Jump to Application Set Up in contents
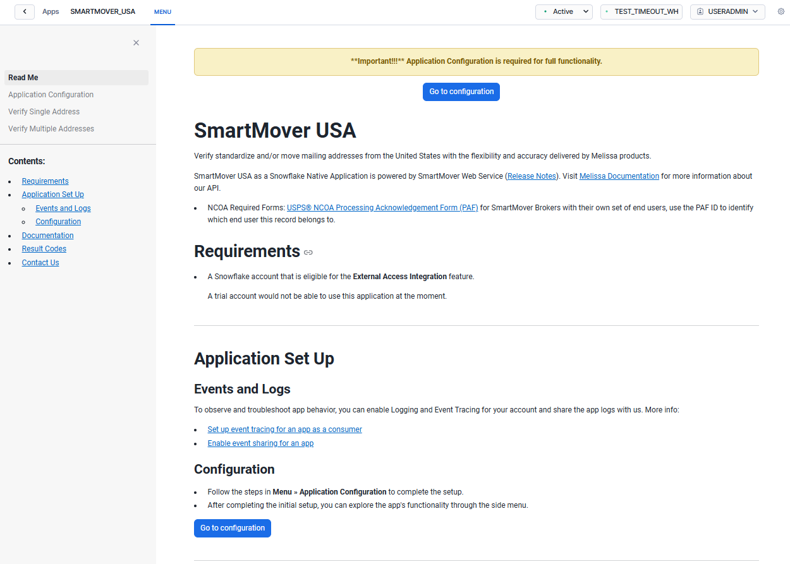The image size is (790, 564). point(53,195)
